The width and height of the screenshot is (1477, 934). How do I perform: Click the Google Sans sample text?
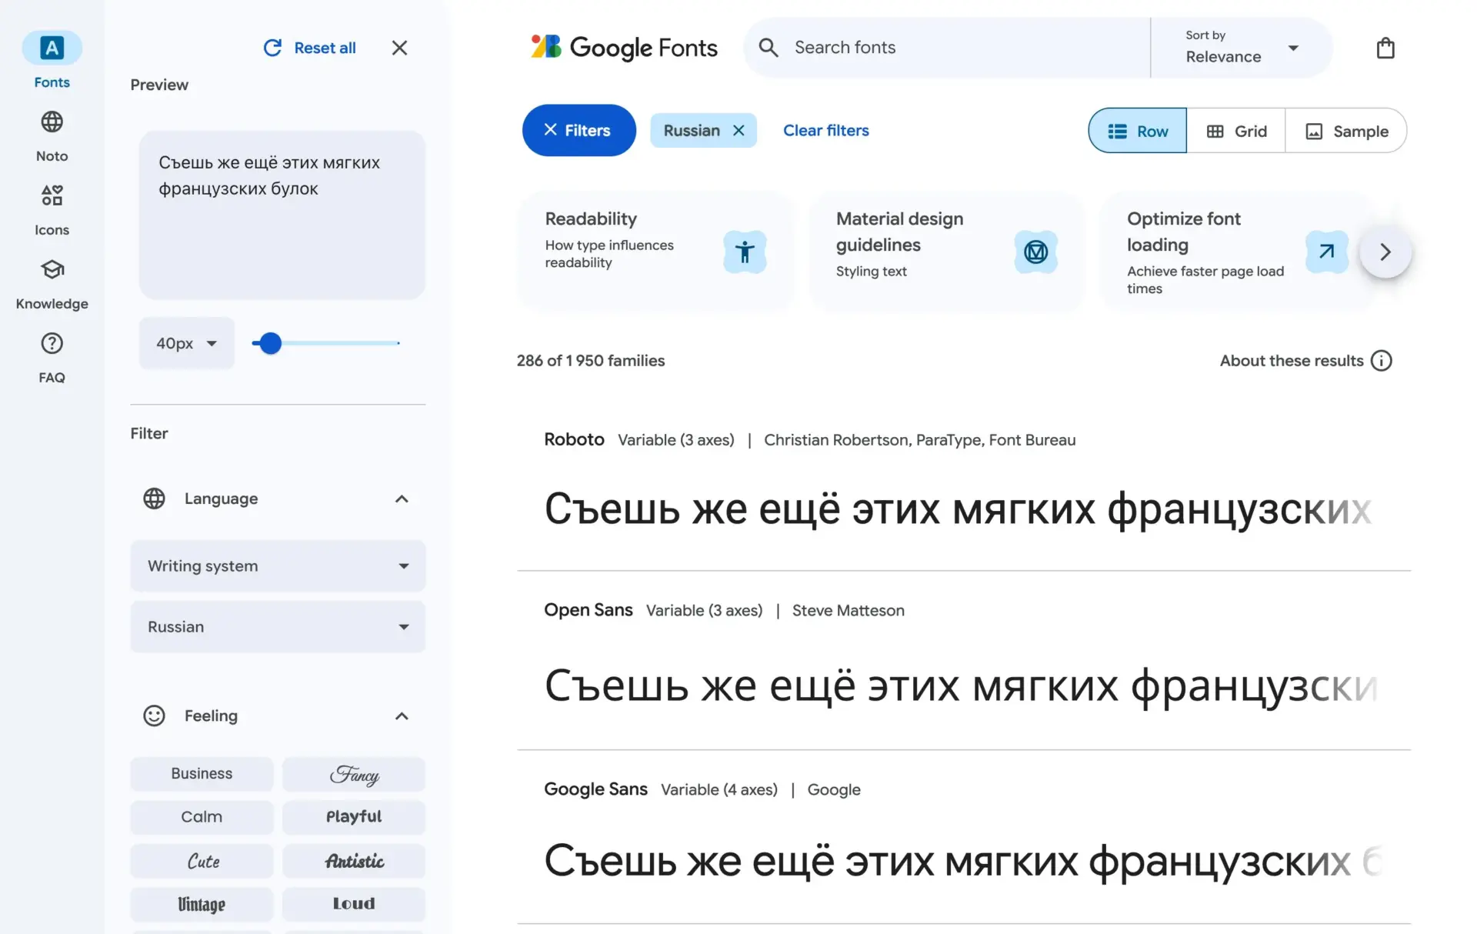pyautogui.click(x=962, y=861)
